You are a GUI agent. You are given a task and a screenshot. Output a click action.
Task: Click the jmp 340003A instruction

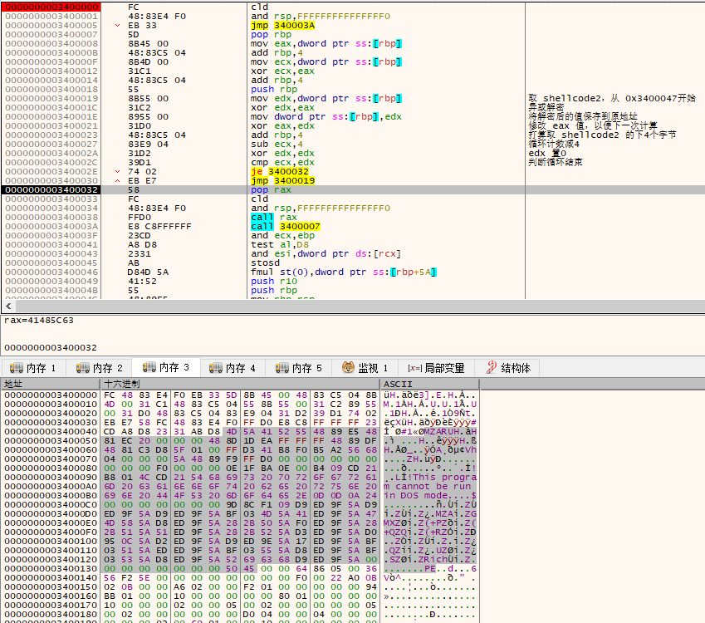point(283,25)
